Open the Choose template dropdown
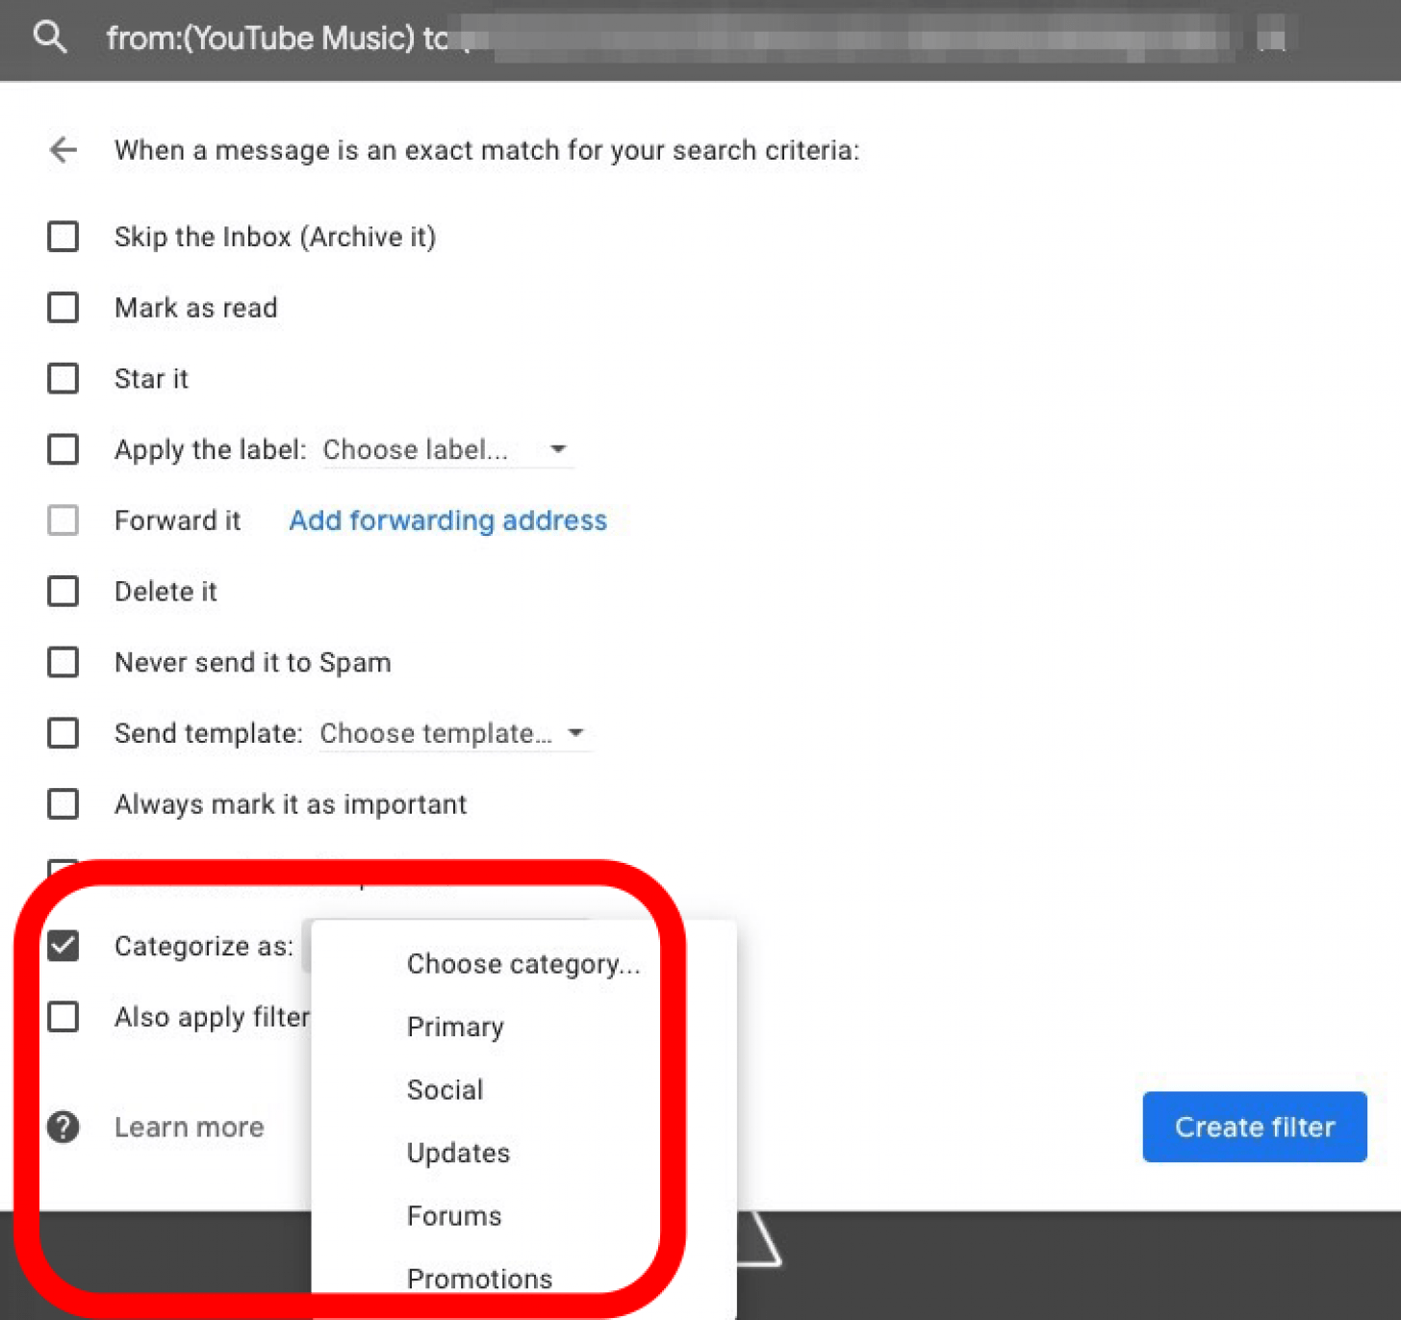The image size is (1401, 1320). pyautogui.click(x=449, y=733)
